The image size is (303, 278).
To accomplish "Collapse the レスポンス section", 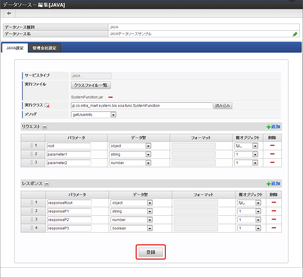I will click(47, 184).
